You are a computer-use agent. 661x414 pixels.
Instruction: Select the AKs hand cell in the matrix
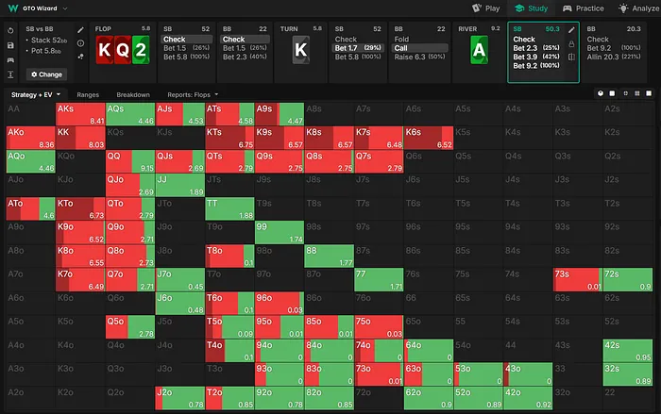pyautogui.click(x=79, y=114)
